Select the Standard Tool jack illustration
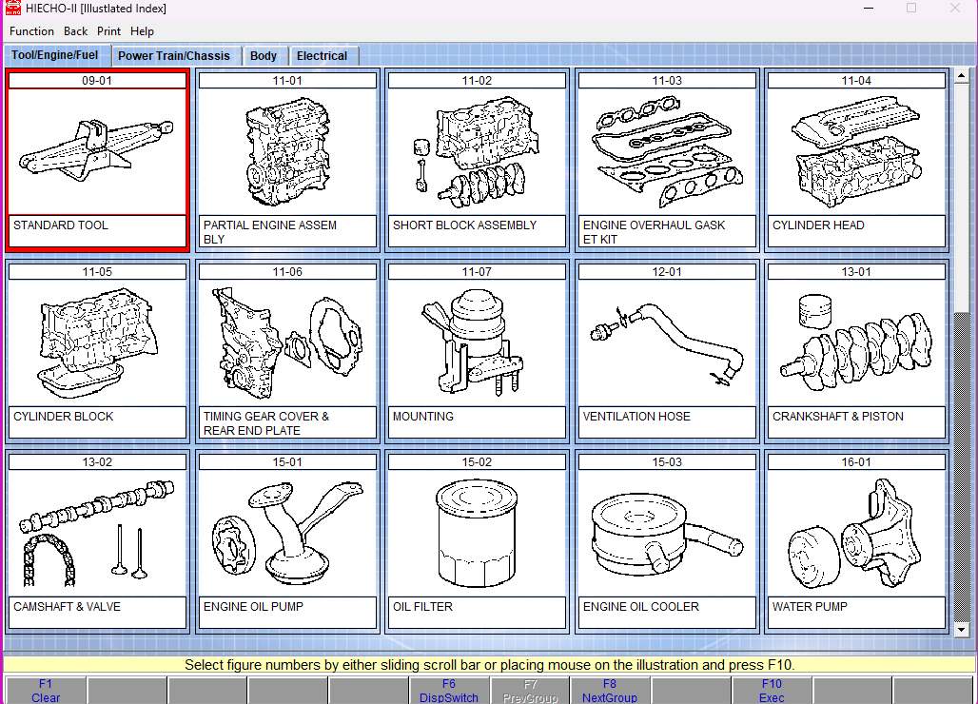This screenshot has height=704, width=978. [x=97, y=151]
